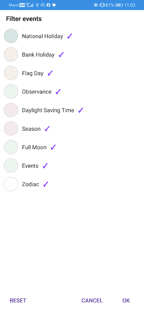Toggle the Flag Day checkmark
The image size is (144, 314).
pos(50,73)
